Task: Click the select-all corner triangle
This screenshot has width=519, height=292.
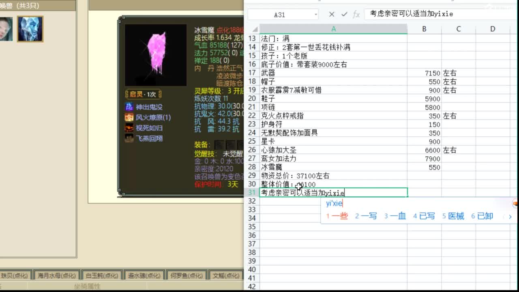Action: pos(255,29)
